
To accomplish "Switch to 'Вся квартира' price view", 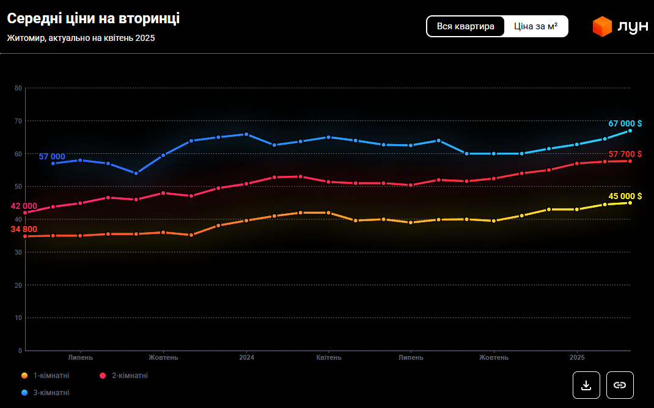I will point(466,26).
